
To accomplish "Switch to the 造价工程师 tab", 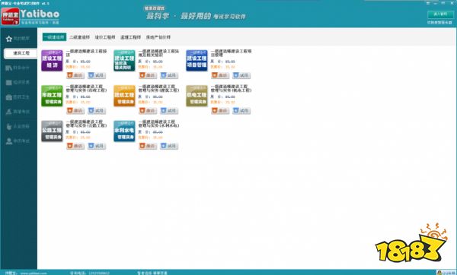I will click(x=105, y=37).
